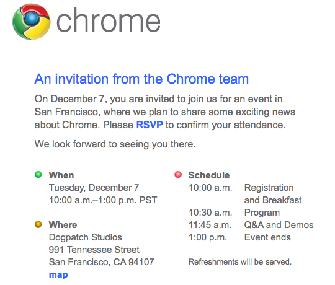Click the chrome wordmark text
The width and height of the screenshot is (335, 285).
pos(109,20)
